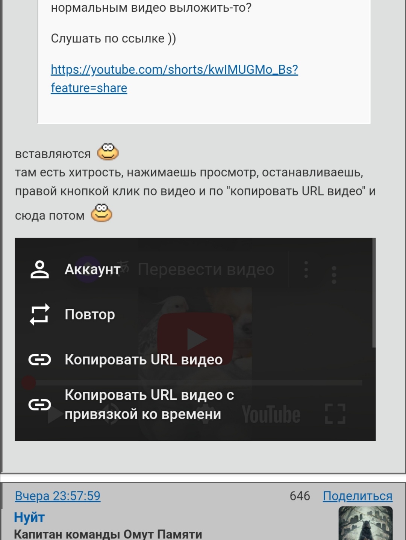Screen dimensions: 406x540
Task: Open the YouTube shorts link
Action: [x=174, y=79]
